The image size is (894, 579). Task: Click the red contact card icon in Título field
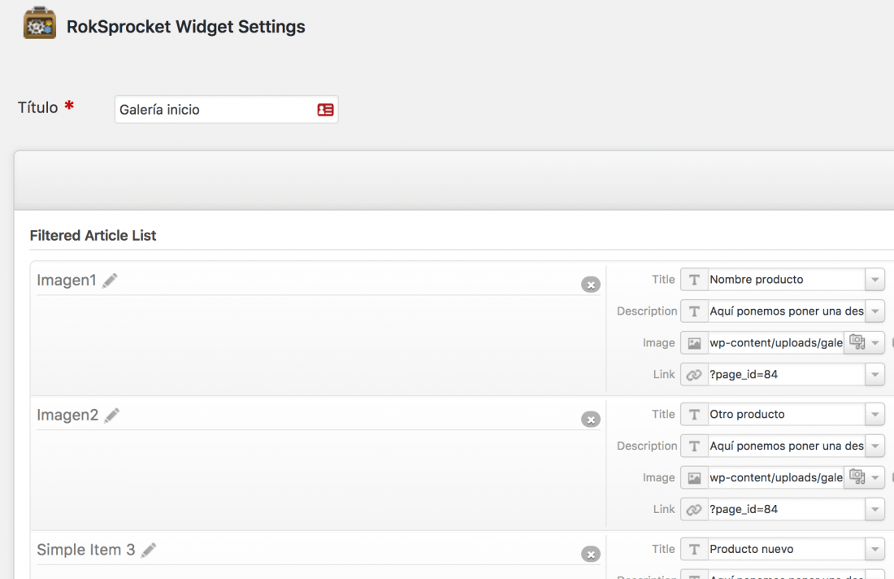pyautogui.click(x=325, y=110)
